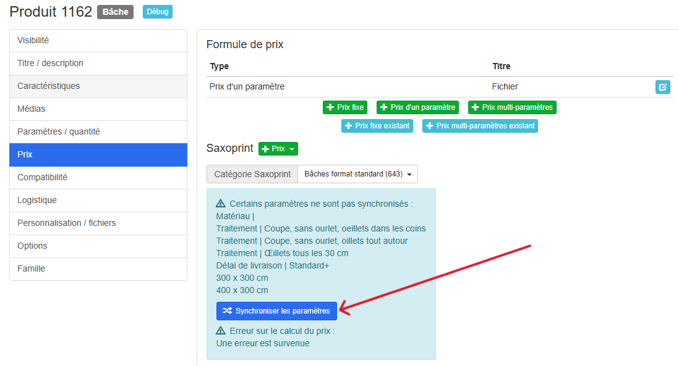The image size is (679, 366).
Task: Open the Visibilité section
Action: (98, 41)
